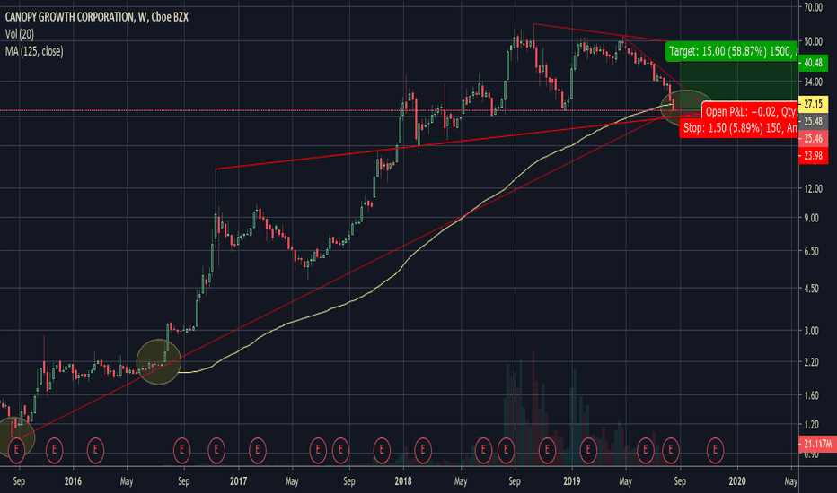837x493 pixels.
Task: Click the gray 25.48 price tag
Action: pyautogui.click(x=813, y=122)
